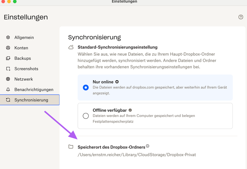The image size is (247, 169).
Task: Click the person icon beside Konten
Action: point(8,48)
